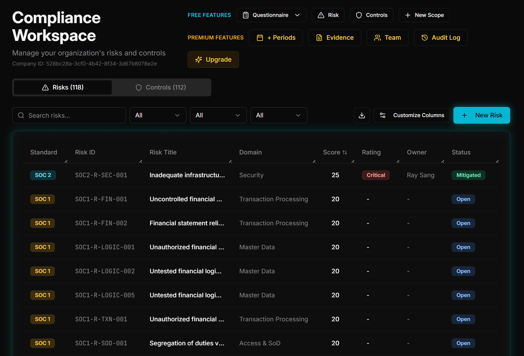Viewport: 524px width, 356px height.
Task: Expand the first All filter dropdown
Action: point(158,115)
